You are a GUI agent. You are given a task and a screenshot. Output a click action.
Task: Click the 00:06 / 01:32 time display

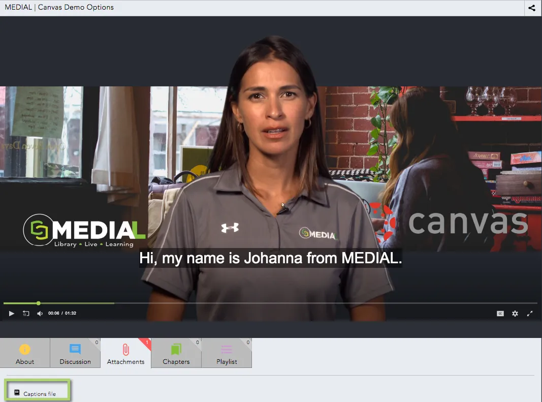click(x=62, y=314)
